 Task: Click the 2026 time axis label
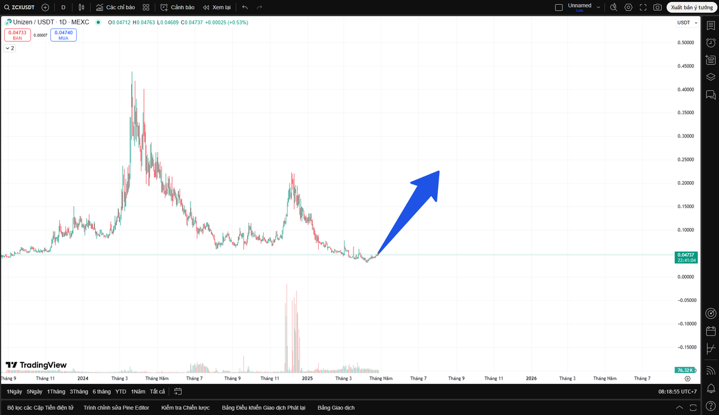coord(531,379)
